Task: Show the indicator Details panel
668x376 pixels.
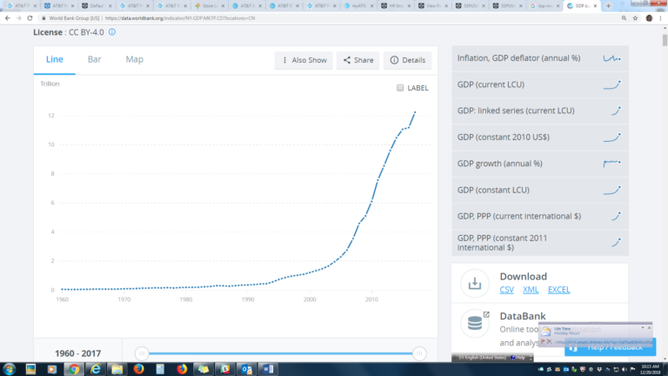Action: click(x=407, y=60)
